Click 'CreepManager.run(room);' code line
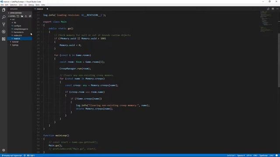Viewport: 280px width, 157px height. pyautogui.click(x=75, y=68)
